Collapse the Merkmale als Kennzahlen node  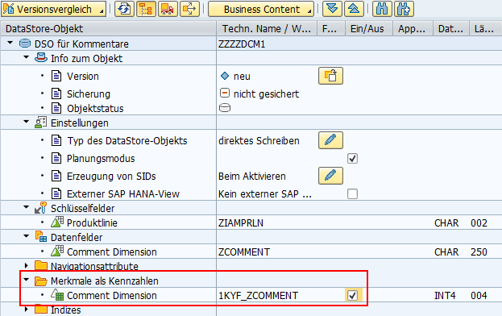[x=27, y=280]
